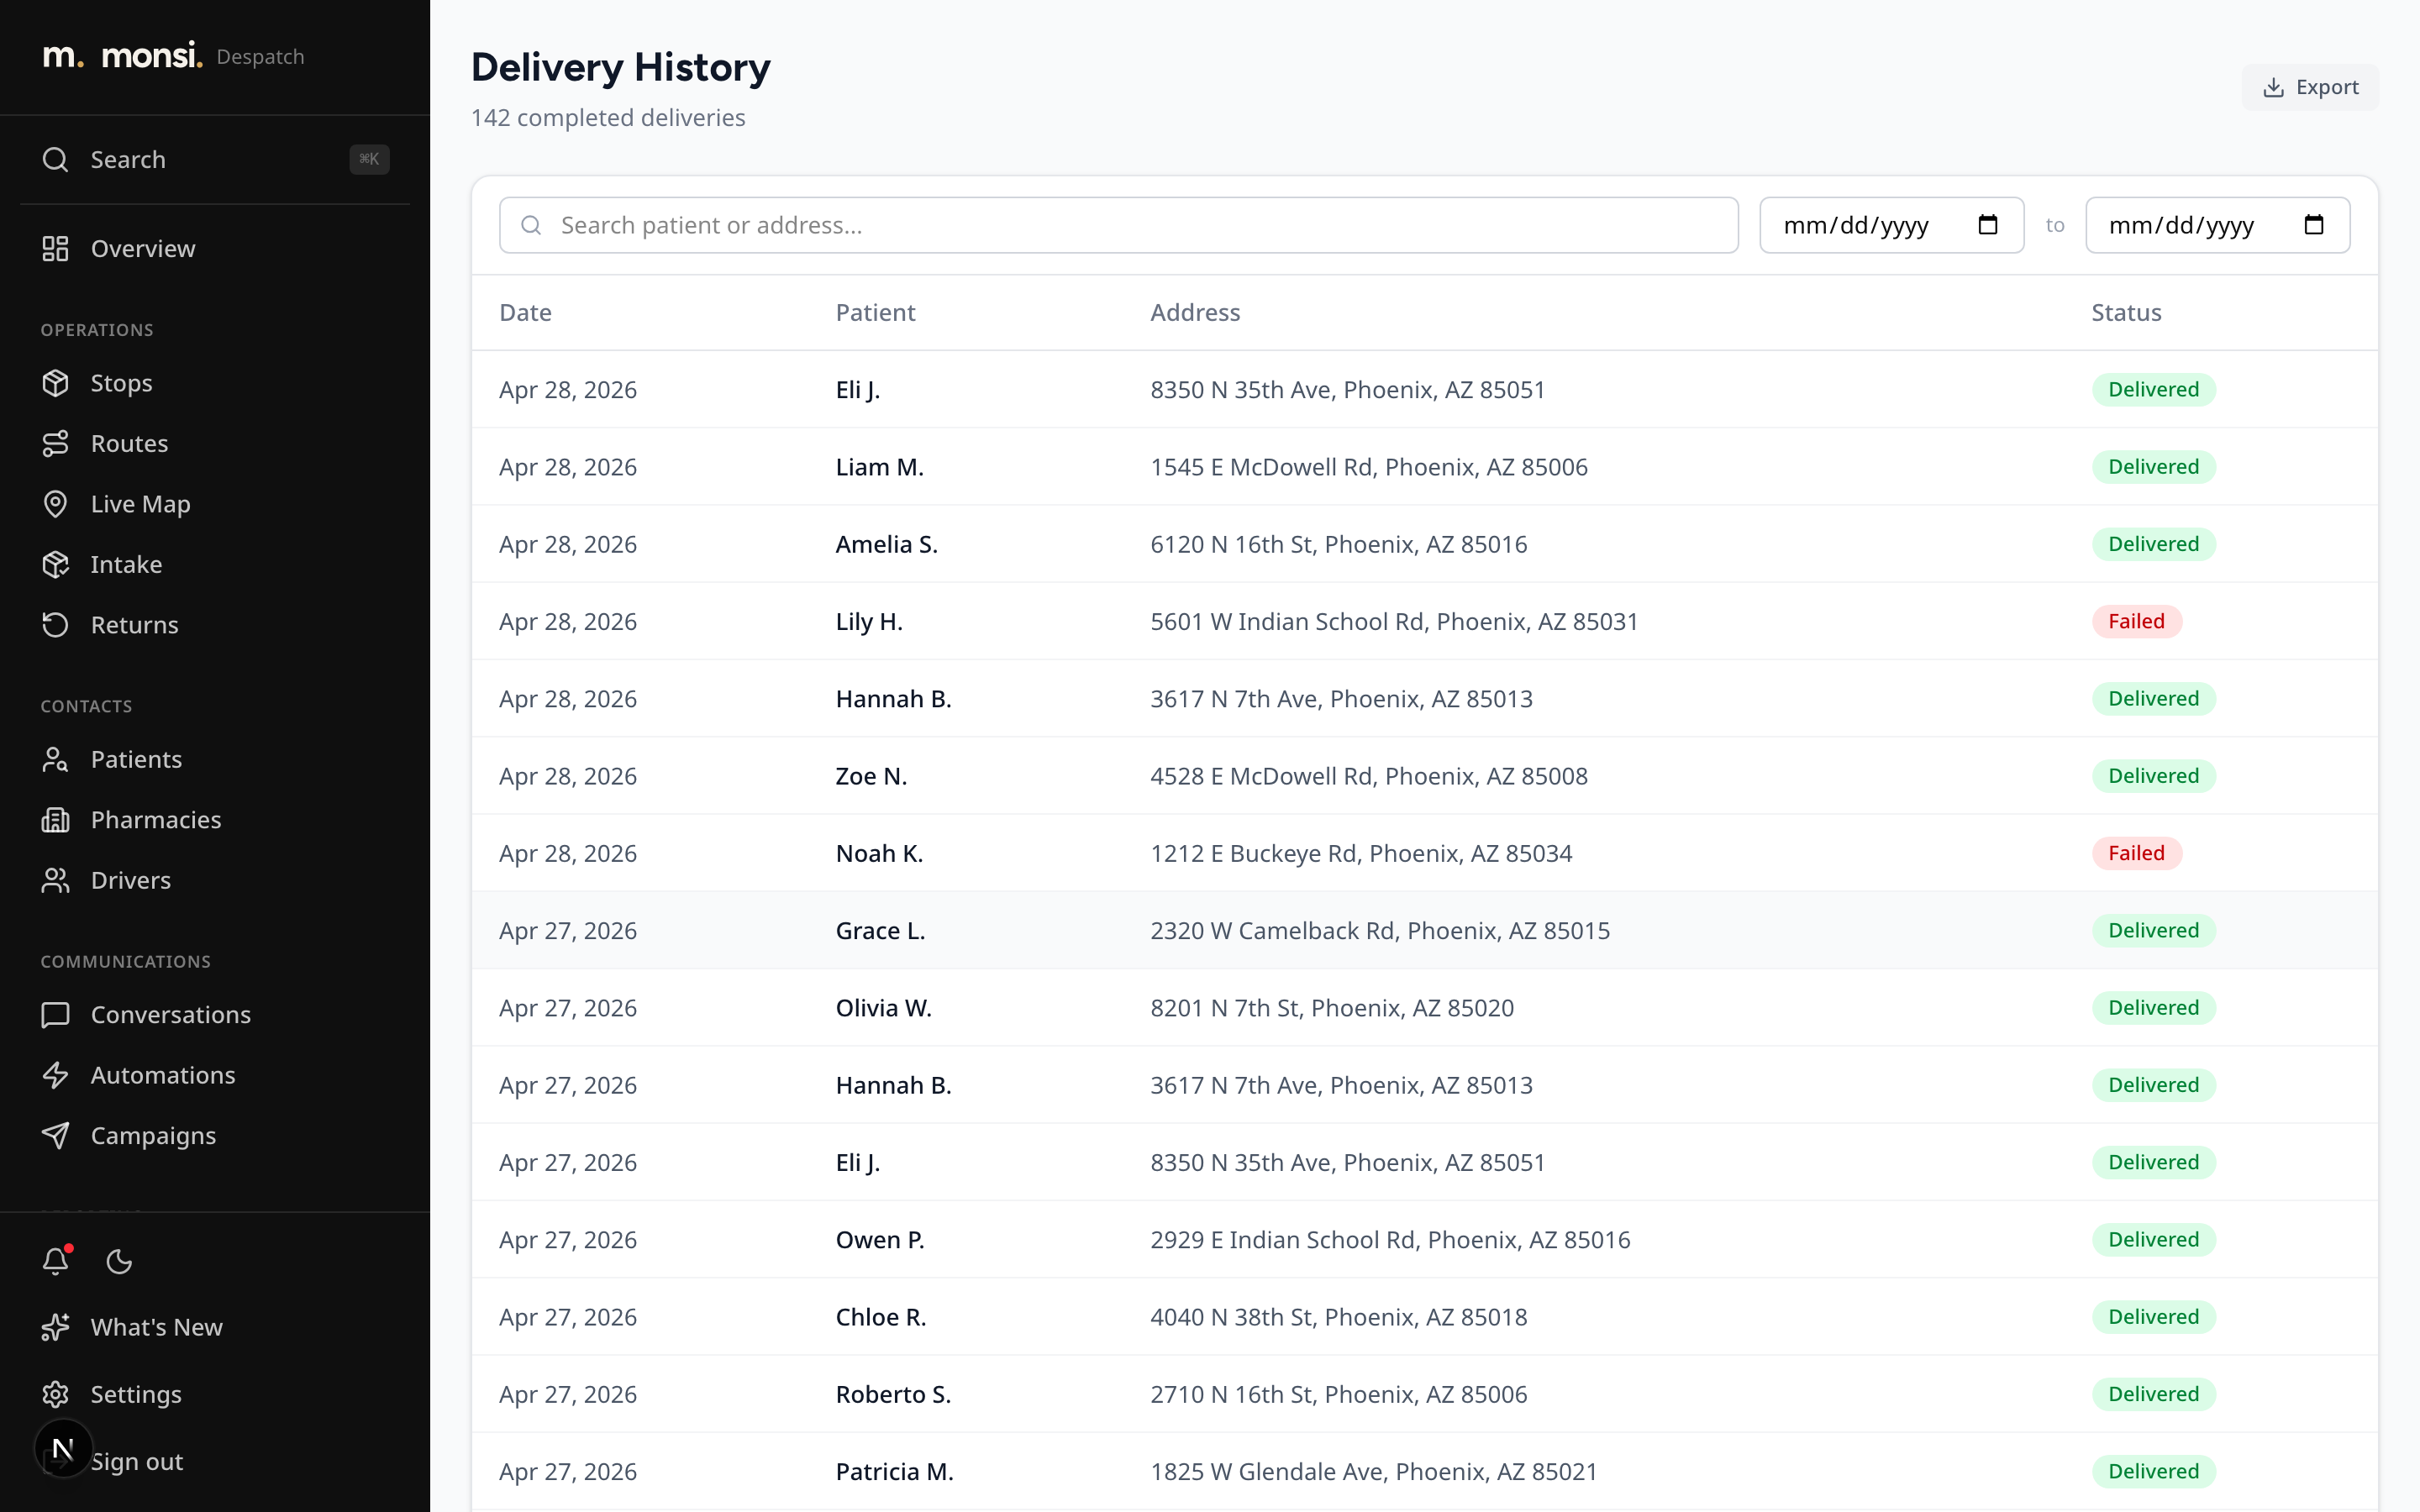Click Delivered badge in Zoe N. row

point(2154,776)
